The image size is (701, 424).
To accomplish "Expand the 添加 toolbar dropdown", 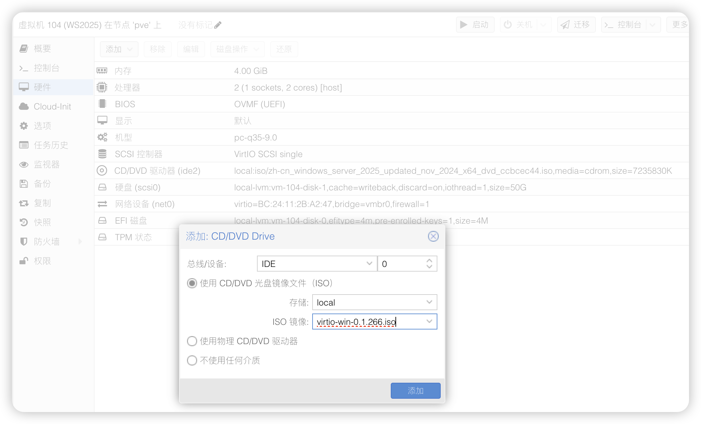I will tap(119, 49).
